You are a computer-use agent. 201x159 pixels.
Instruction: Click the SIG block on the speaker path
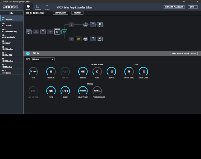pyautogui.click(x=93, y=25)
